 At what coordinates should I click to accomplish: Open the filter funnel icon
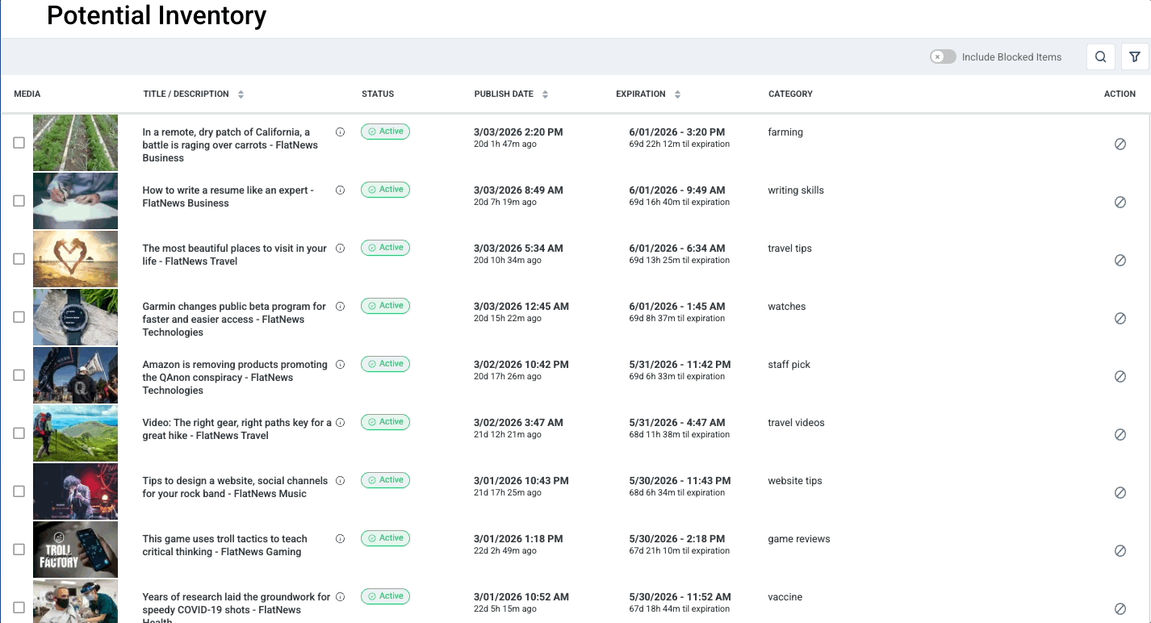coord(1135,57)
